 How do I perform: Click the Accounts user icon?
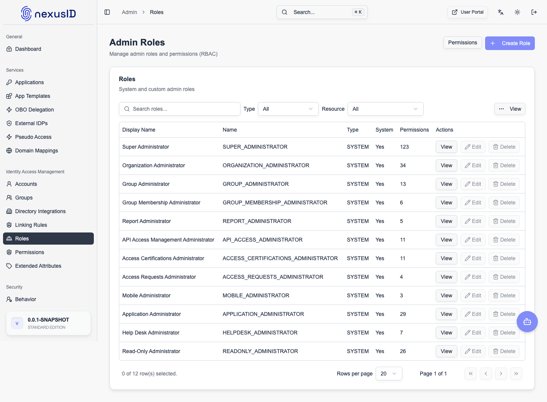[9, 184]
